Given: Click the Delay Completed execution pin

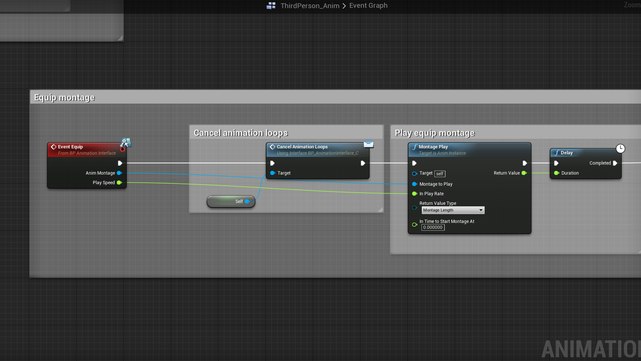Looking at the screenshot, I should (x=615, y=163).
